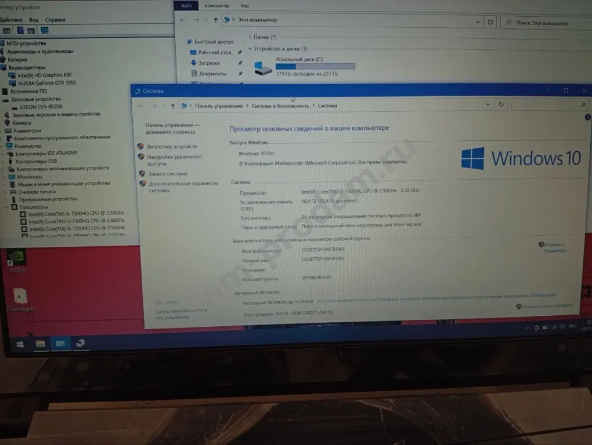592x445 pixels.
Task: Open the Защита системы link
Action: click(x=167, y=174)
